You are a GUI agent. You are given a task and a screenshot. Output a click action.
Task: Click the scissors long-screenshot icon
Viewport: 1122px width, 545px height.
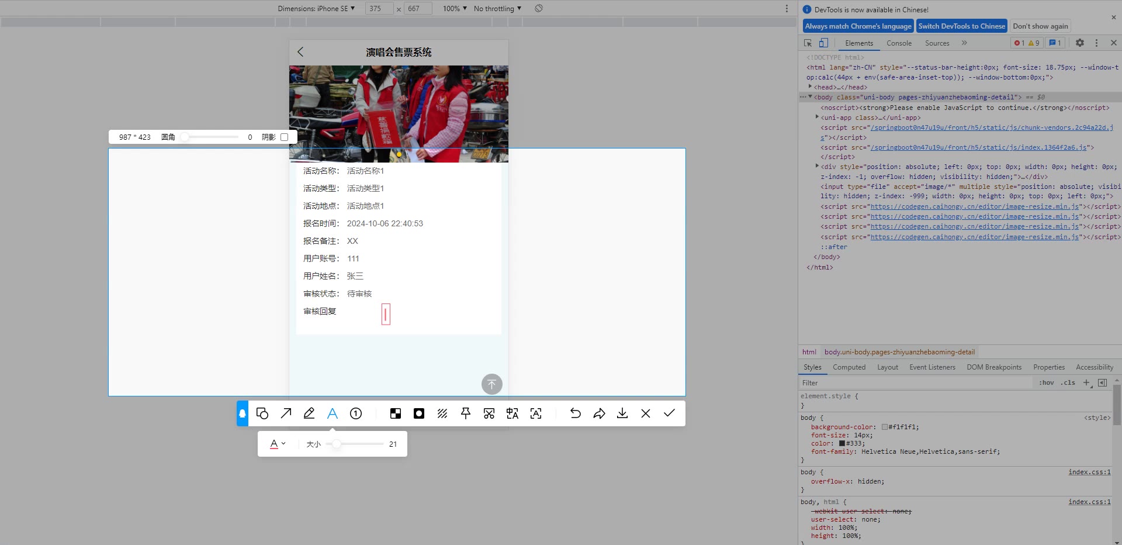489,413
